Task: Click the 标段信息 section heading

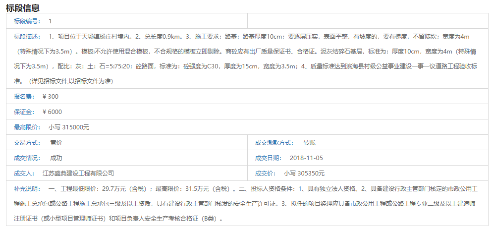Action: 23,8
